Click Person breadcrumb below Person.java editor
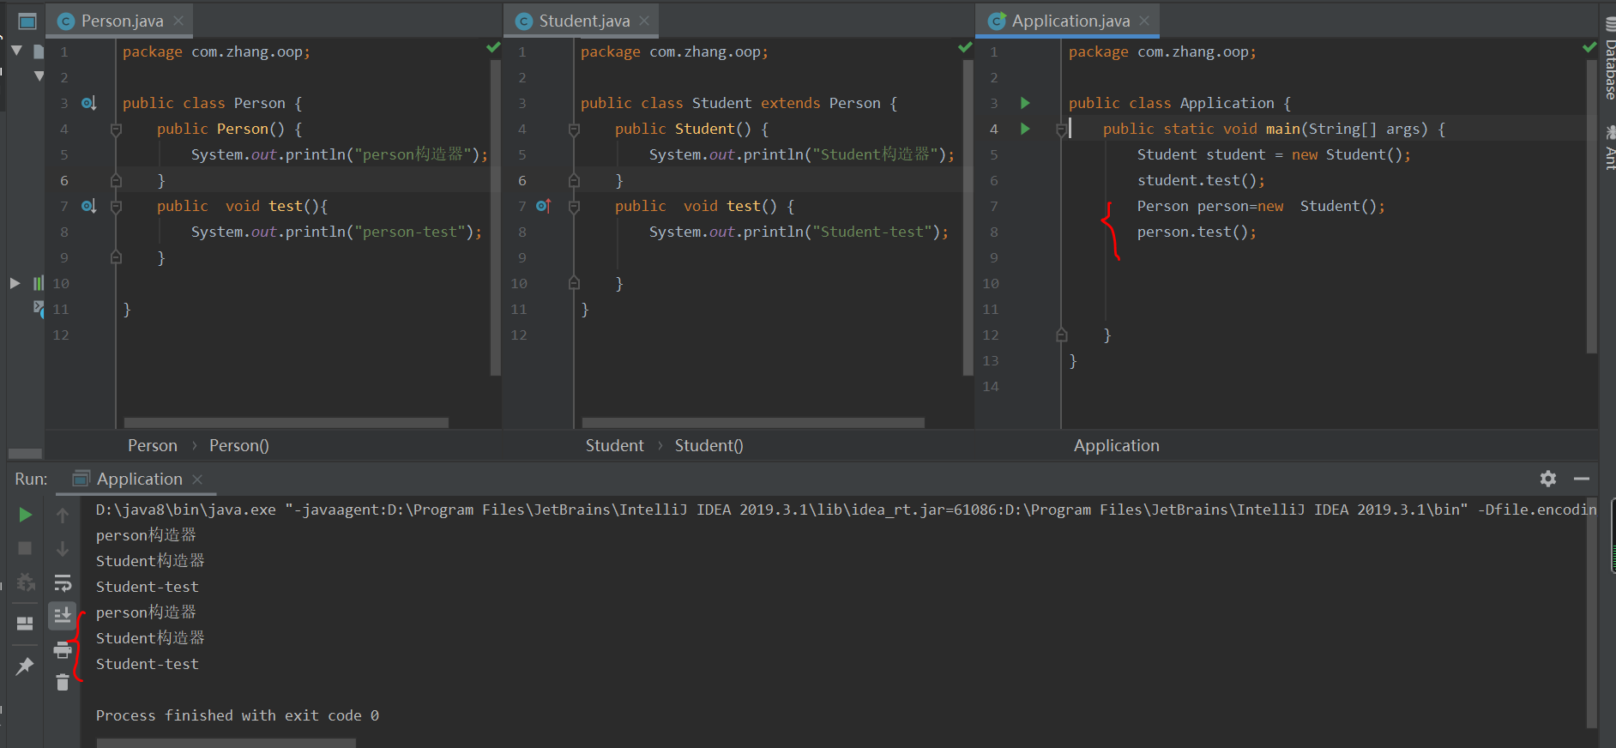Image resolution: width=1616 pixels, height=748 pixels. (153, 445)
